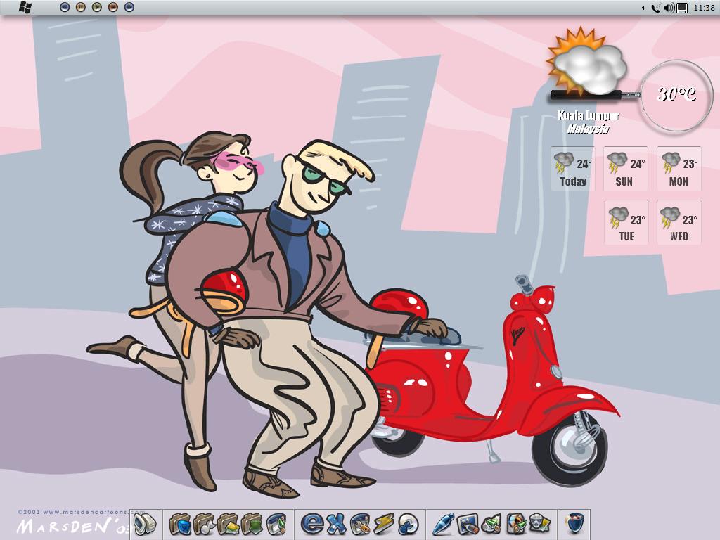Image resolution: width=720 pixels, height=540 pixels.
Task: Open the first folder icon in dock
Action: [181, 524]
